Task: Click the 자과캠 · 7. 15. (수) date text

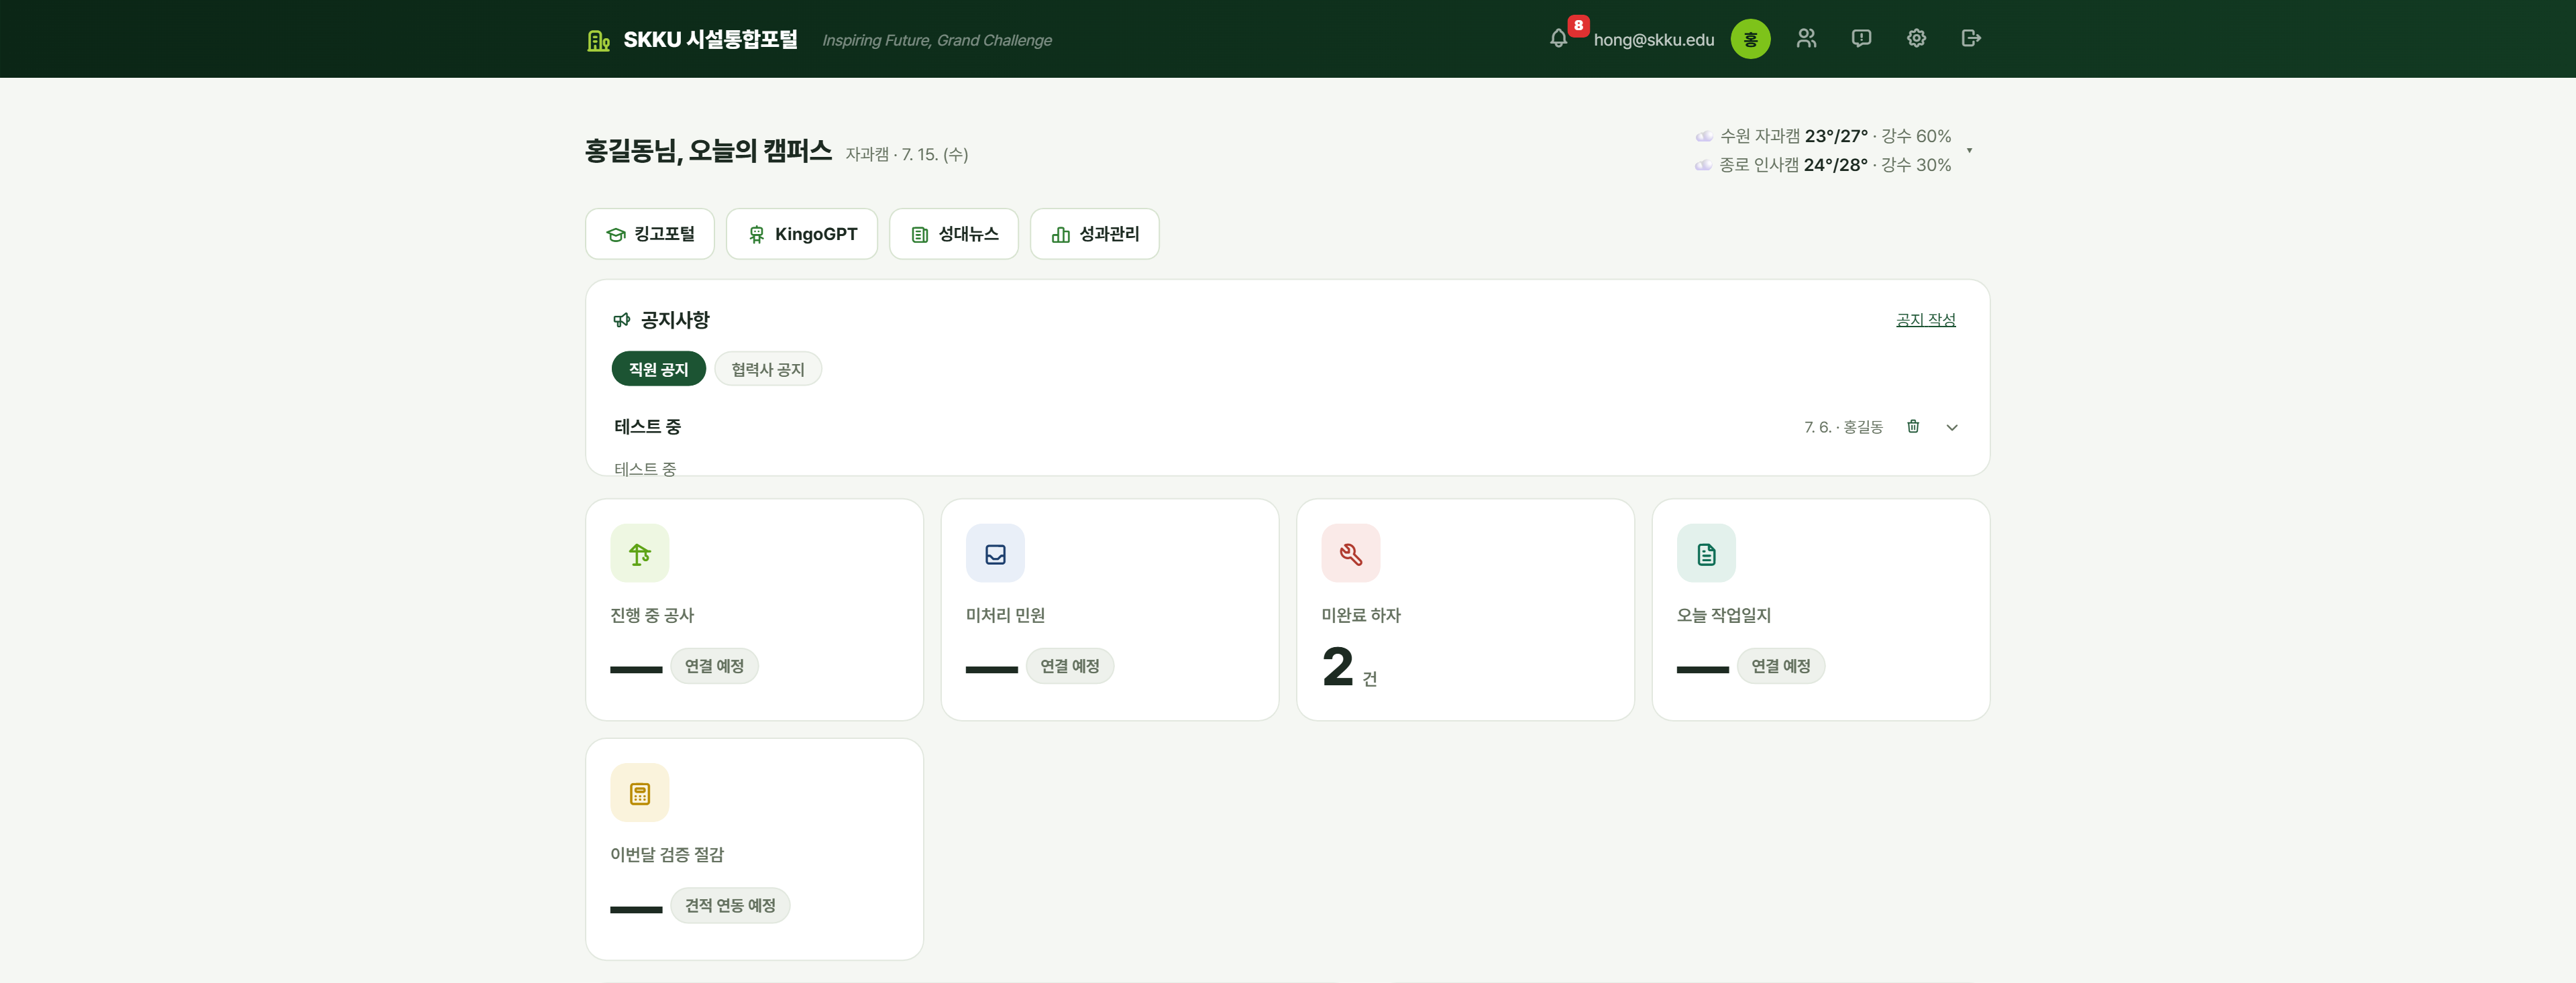Action: (x=907, y=154)
